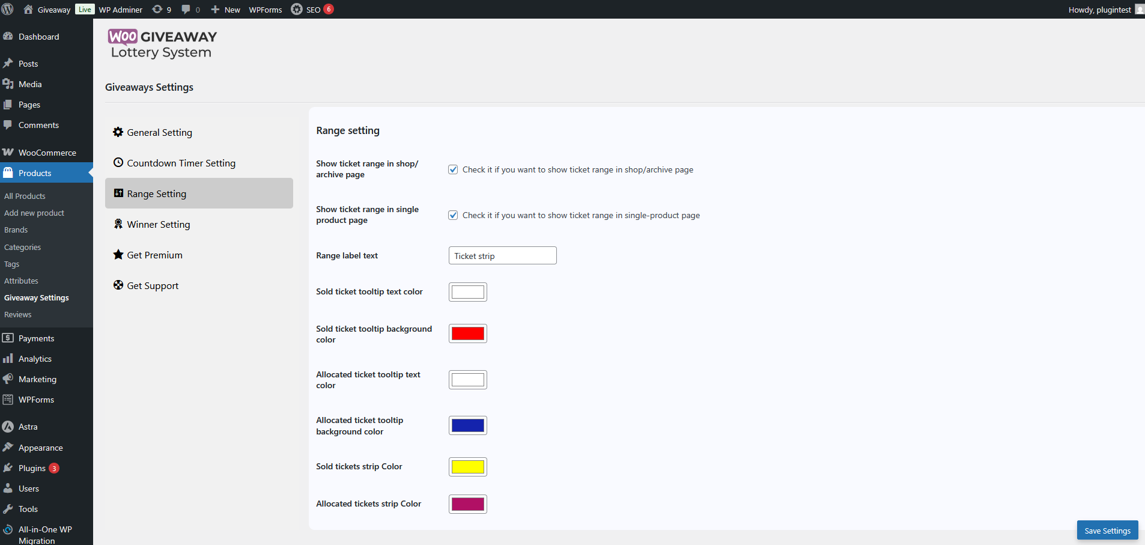Open the magenta Allocated tickets strip Color swatch
Image resolution: width=1145 pixels, height=545 pixels.
[468, 504]
